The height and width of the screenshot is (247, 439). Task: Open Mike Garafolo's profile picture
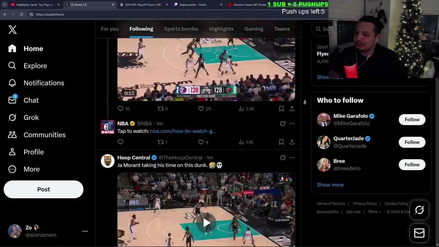point(323,120)
